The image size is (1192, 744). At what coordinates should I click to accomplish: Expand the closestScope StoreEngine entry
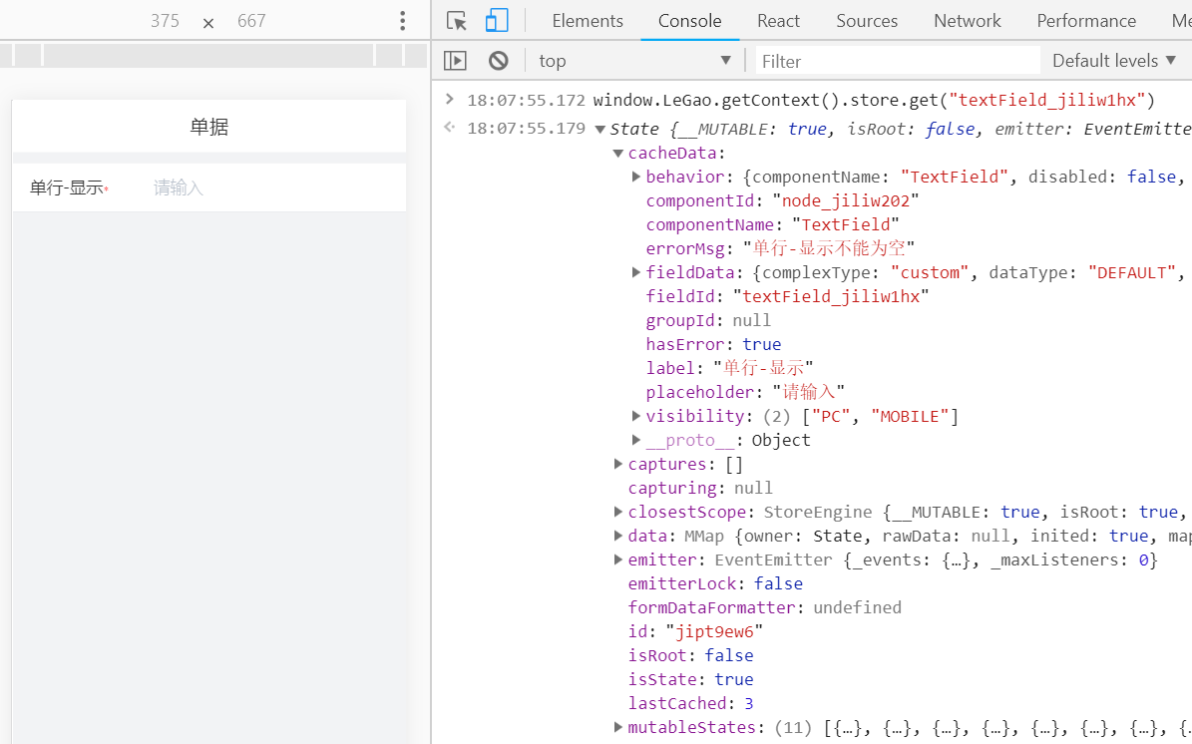pyautogui.click(x=618, y=512)
